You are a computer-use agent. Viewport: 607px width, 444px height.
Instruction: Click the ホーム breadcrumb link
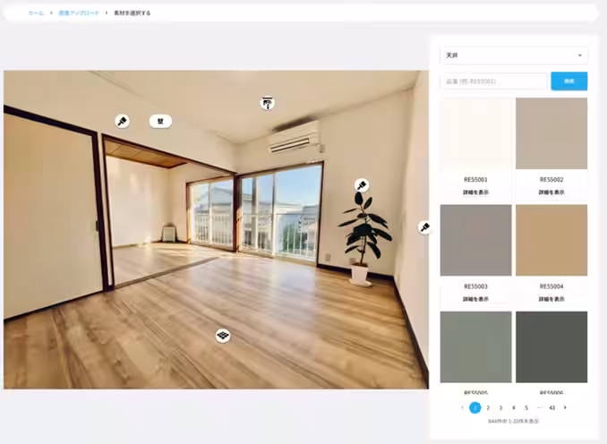pos(36,13)
